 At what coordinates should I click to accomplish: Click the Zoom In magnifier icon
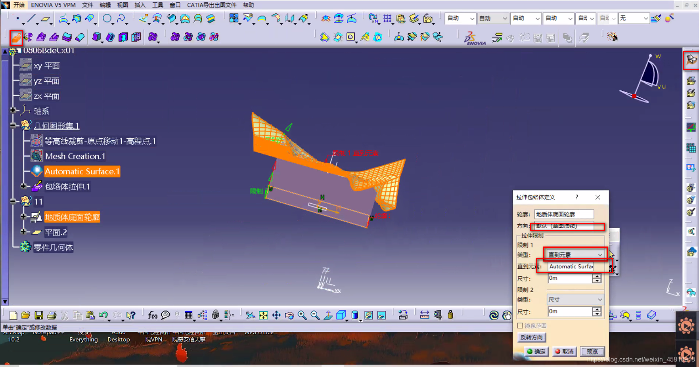(302, 315)
